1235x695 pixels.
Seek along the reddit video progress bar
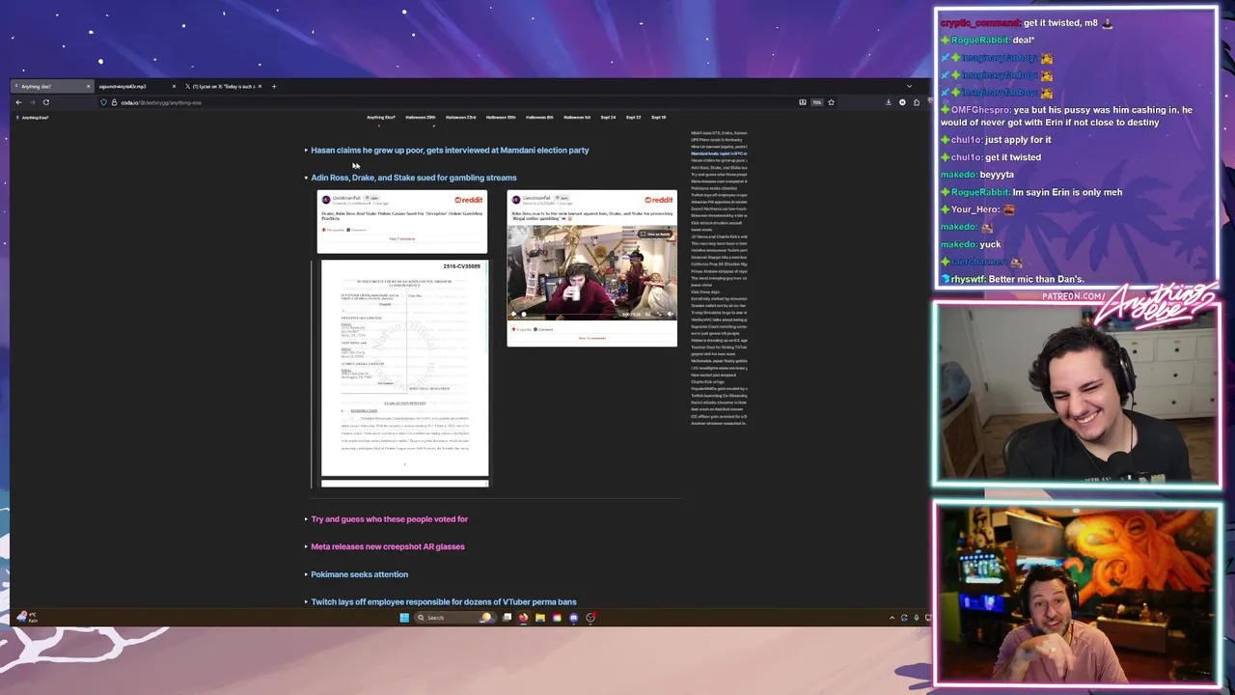[x=570, y=314]
